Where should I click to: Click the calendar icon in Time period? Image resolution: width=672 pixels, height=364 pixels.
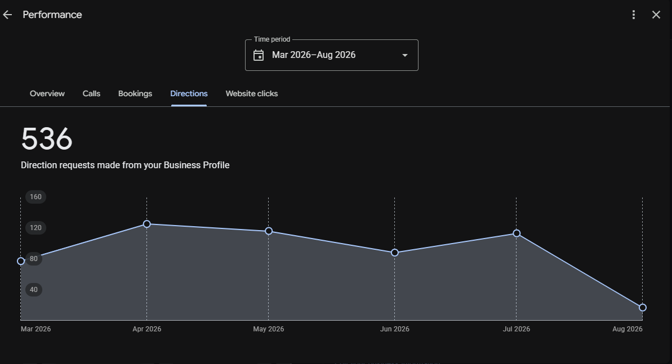(x=259, y=55)
